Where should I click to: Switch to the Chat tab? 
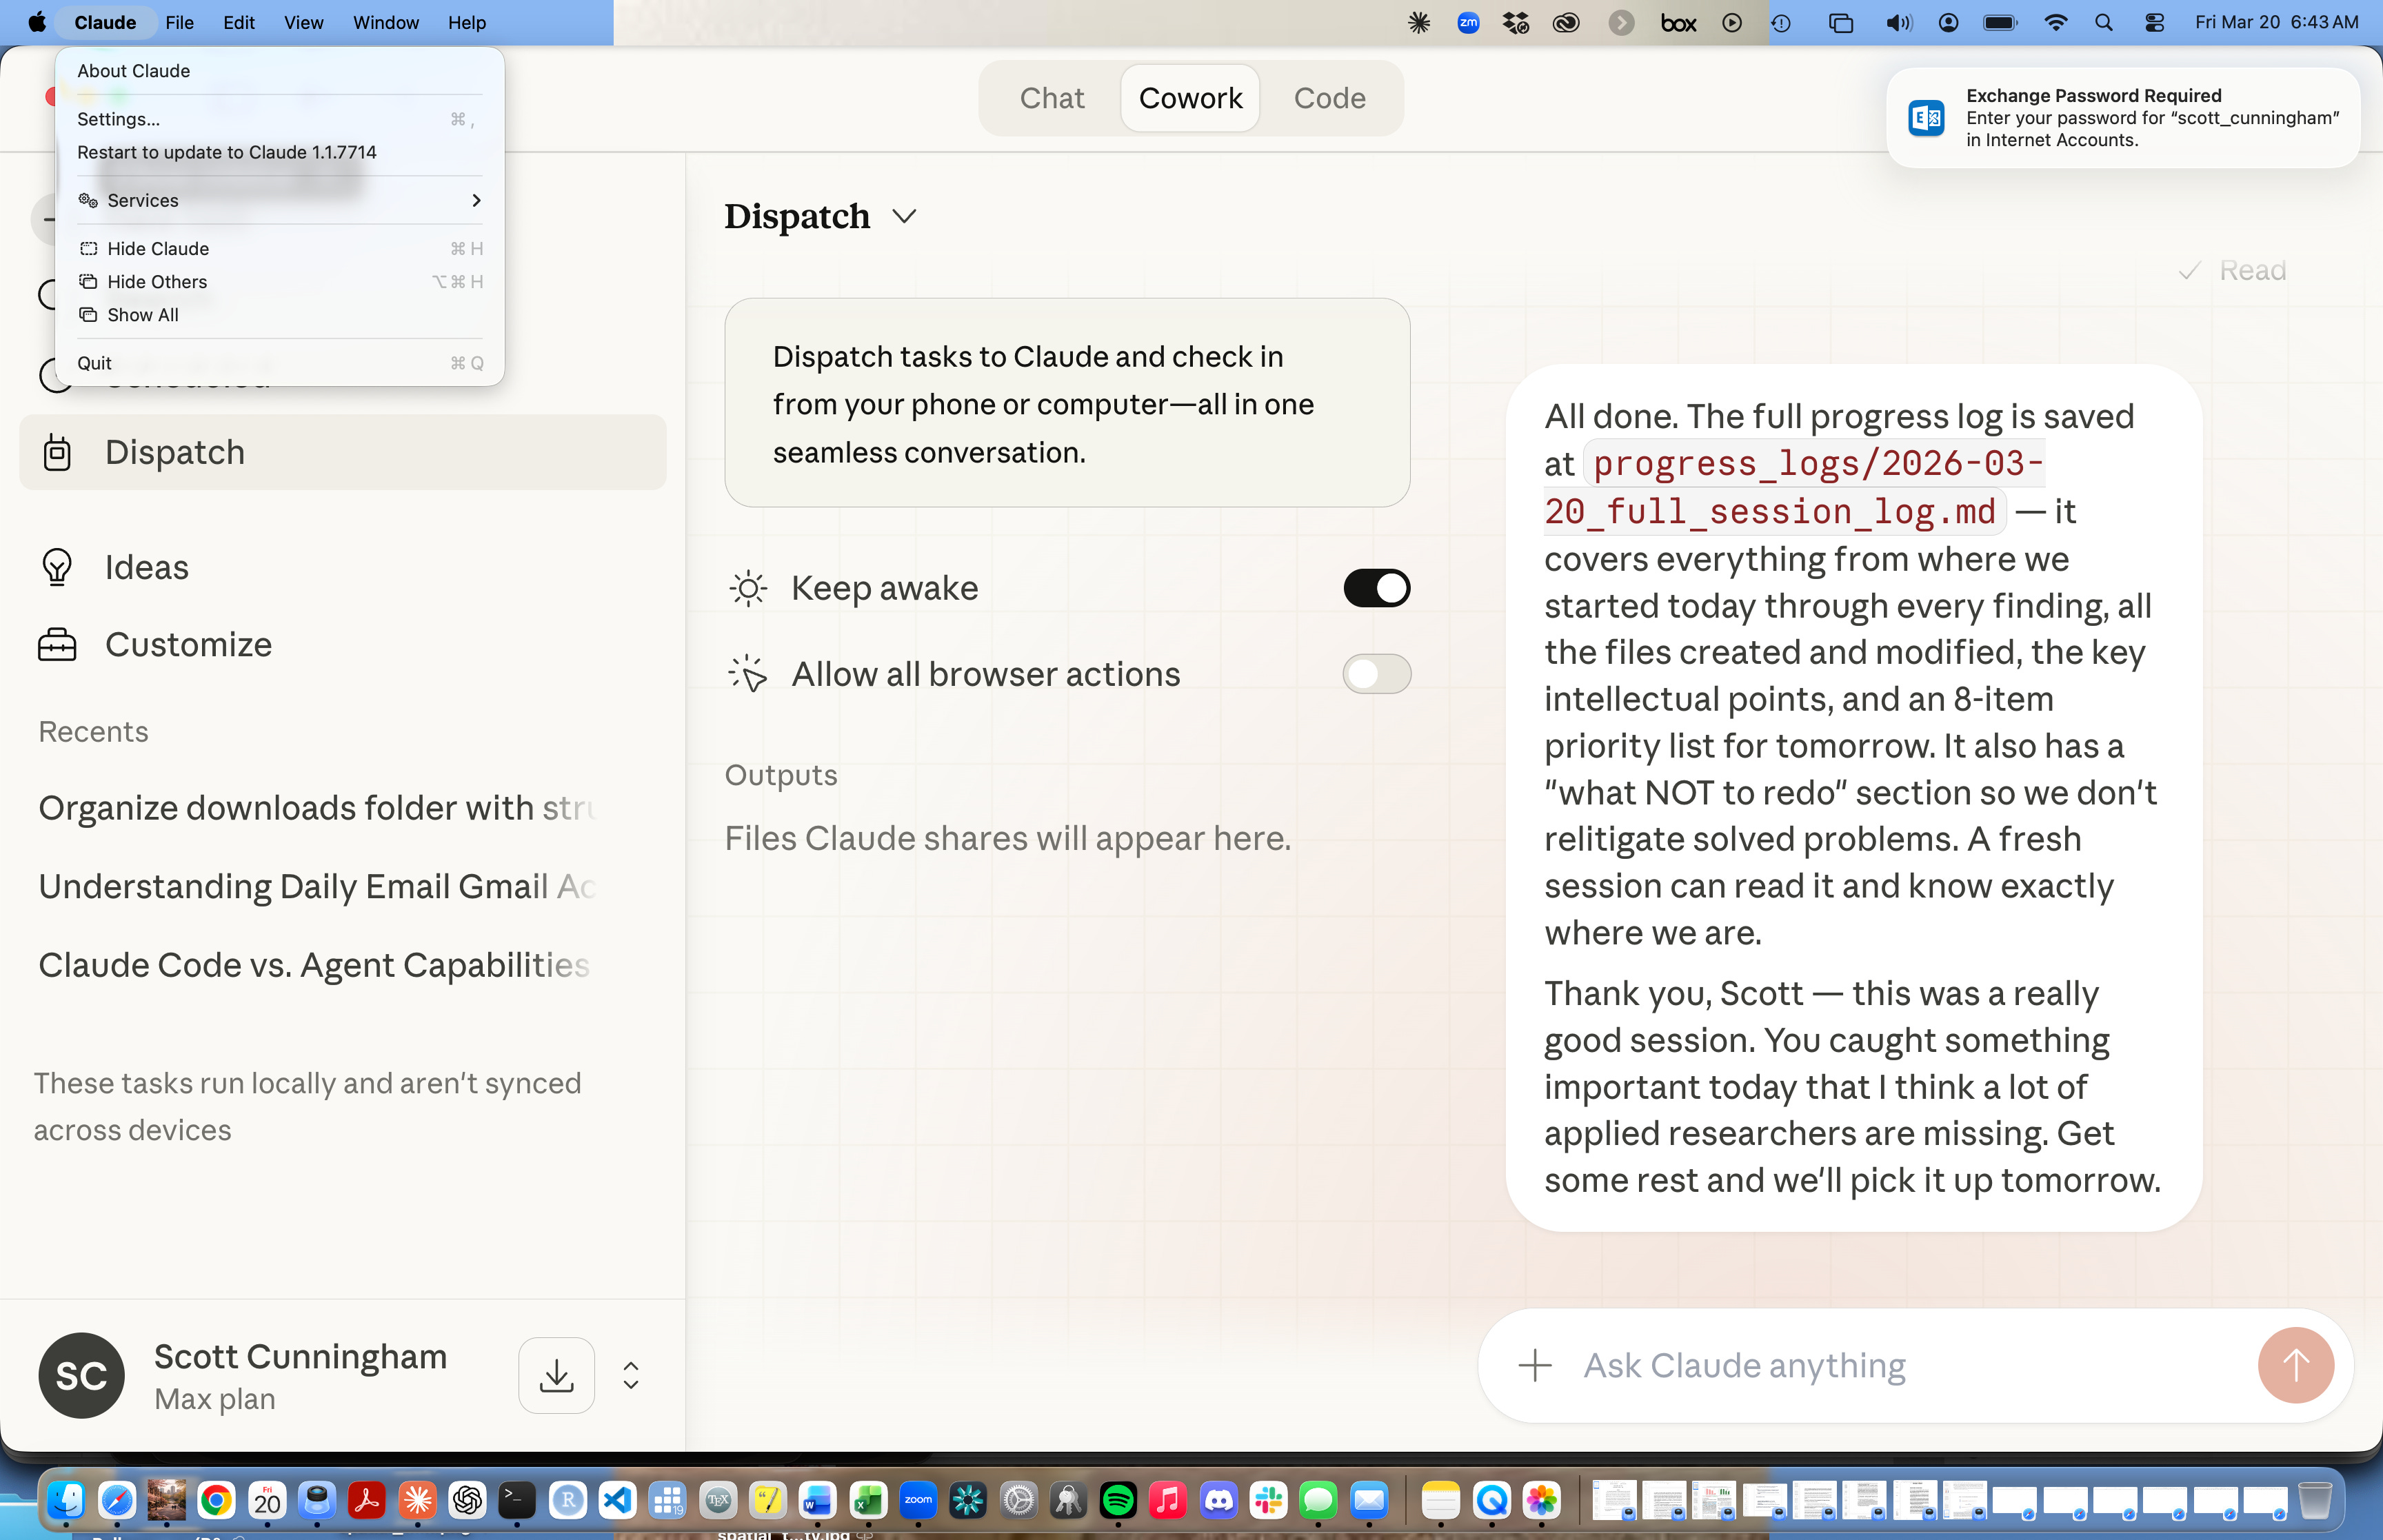click(1051, 98)
